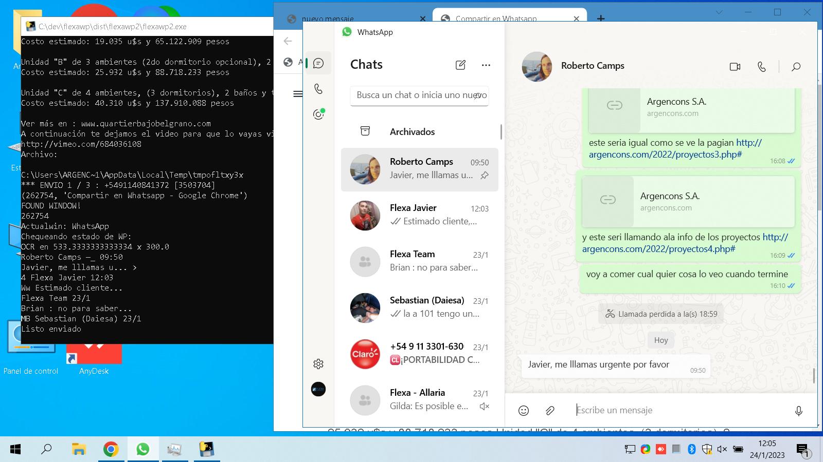Click the chat search input field
This screenshot has height=462, width=823.
tap(419, 95)
